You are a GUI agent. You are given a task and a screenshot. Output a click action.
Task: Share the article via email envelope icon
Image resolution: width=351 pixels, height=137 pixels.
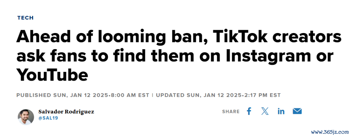pos(297,111)
